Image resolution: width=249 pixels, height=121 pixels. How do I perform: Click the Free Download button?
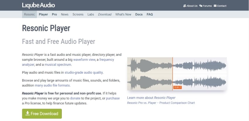coord(42,114)
